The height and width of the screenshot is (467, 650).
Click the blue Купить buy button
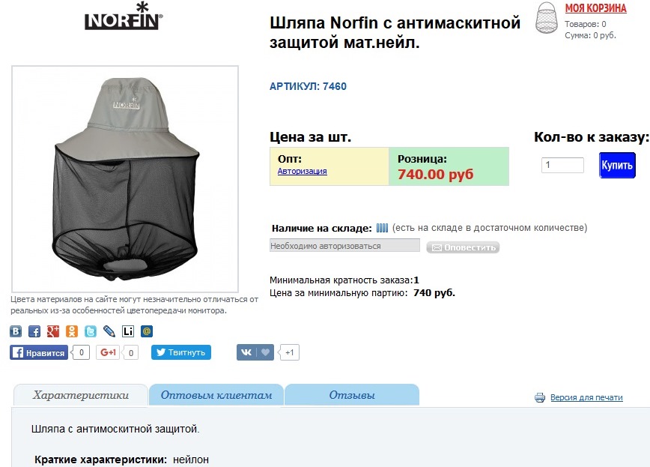[617, 165]
